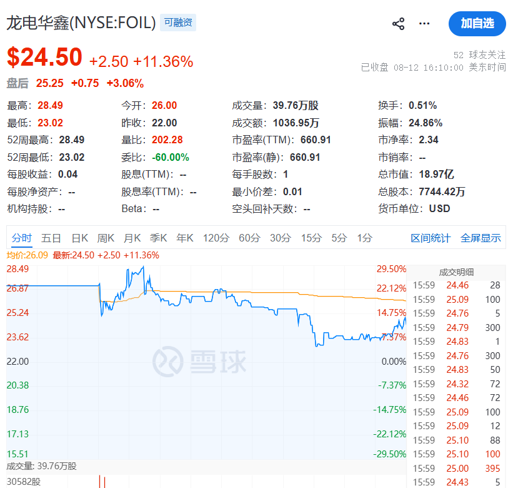Click the 量比 value 202.28
This screenshot has height=488, width=513.
coord(167,140)
